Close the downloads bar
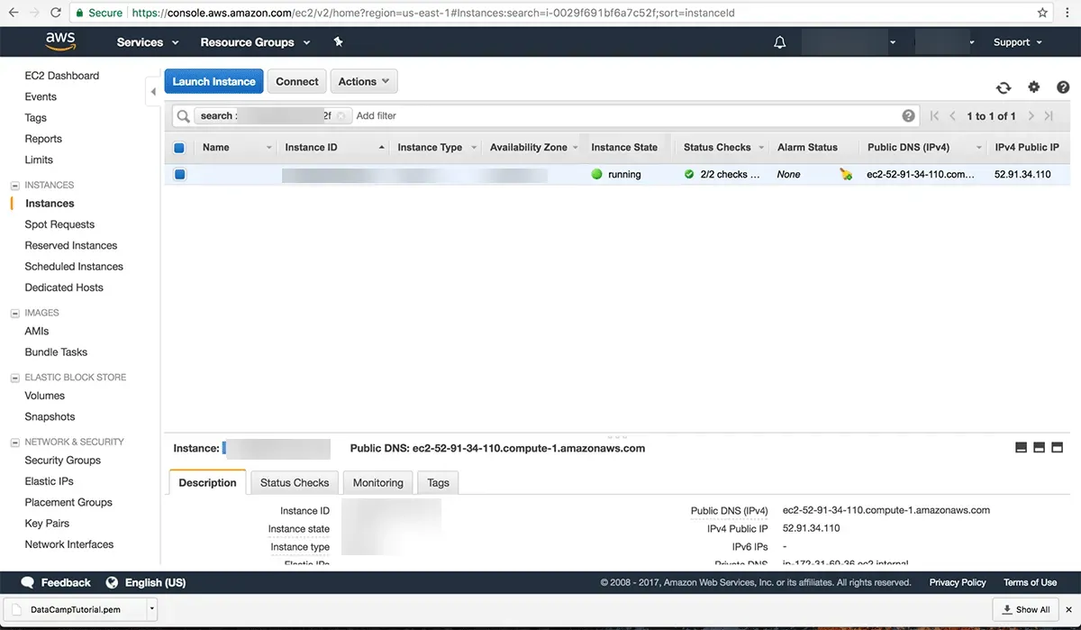Image resolution: width=1081 pixels, height=630 pixels. pos(1068,609)
